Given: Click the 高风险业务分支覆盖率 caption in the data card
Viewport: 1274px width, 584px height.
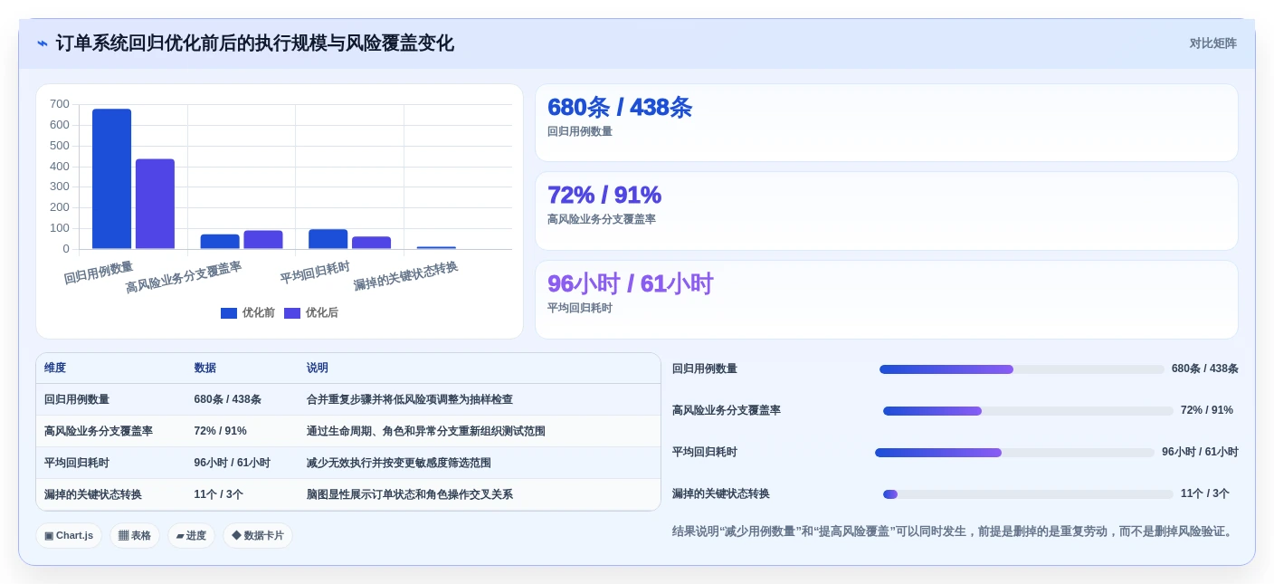Looking at the screenshot, I should [x=602, y=219].
